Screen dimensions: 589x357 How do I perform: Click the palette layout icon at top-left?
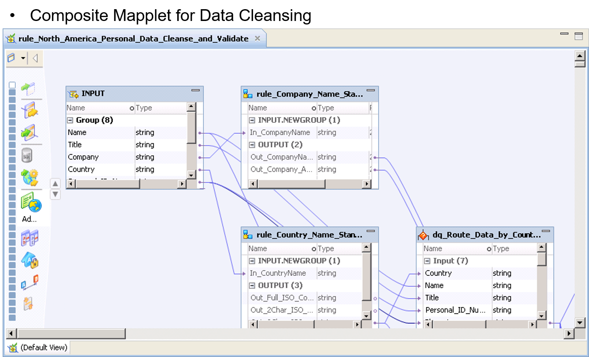pyautogui.click(x=11, y=58)
